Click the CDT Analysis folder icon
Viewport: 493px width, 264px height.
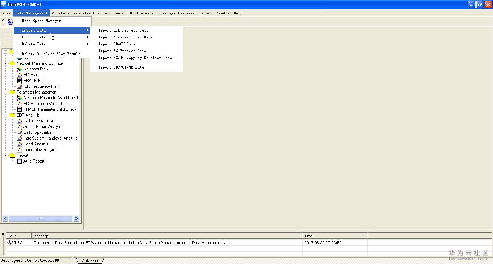click(13, 115)
